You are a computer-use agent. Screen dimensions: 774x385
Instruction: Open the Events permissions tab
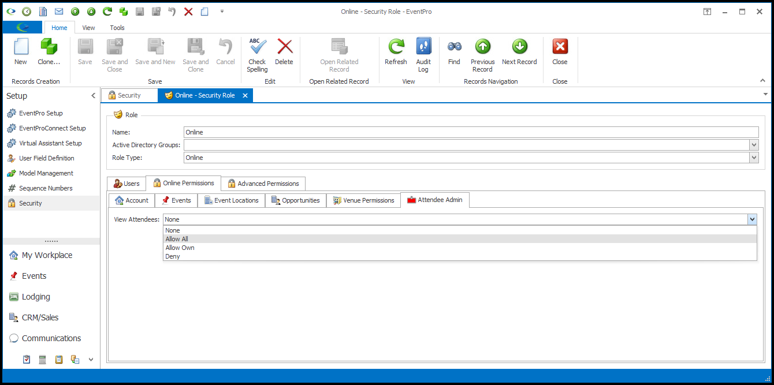(176, 200)
